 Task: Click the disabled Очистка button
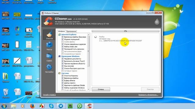pos(150,89)
